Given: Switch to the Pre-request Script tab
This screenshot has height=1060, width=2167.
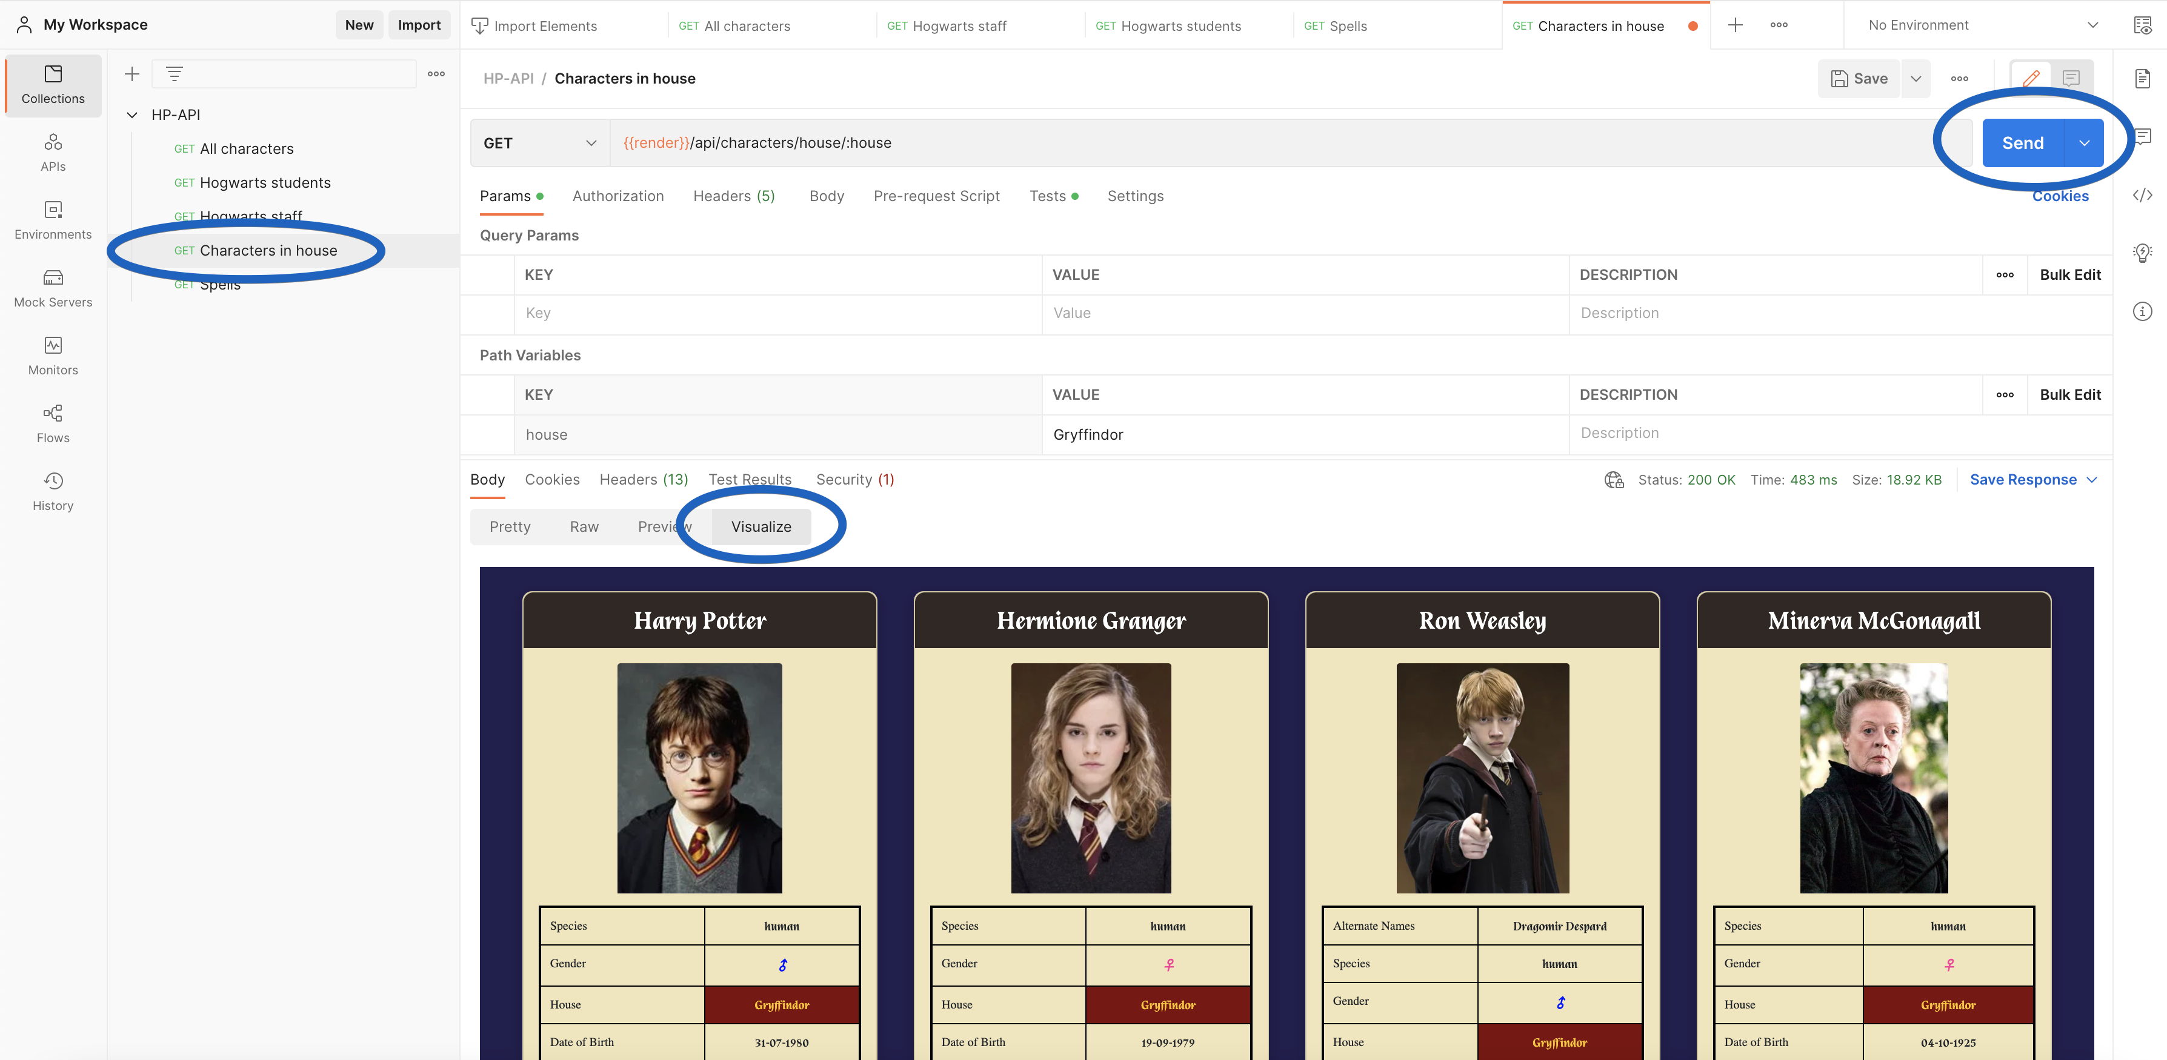Looking at the screenshot, I should (936, 196).
